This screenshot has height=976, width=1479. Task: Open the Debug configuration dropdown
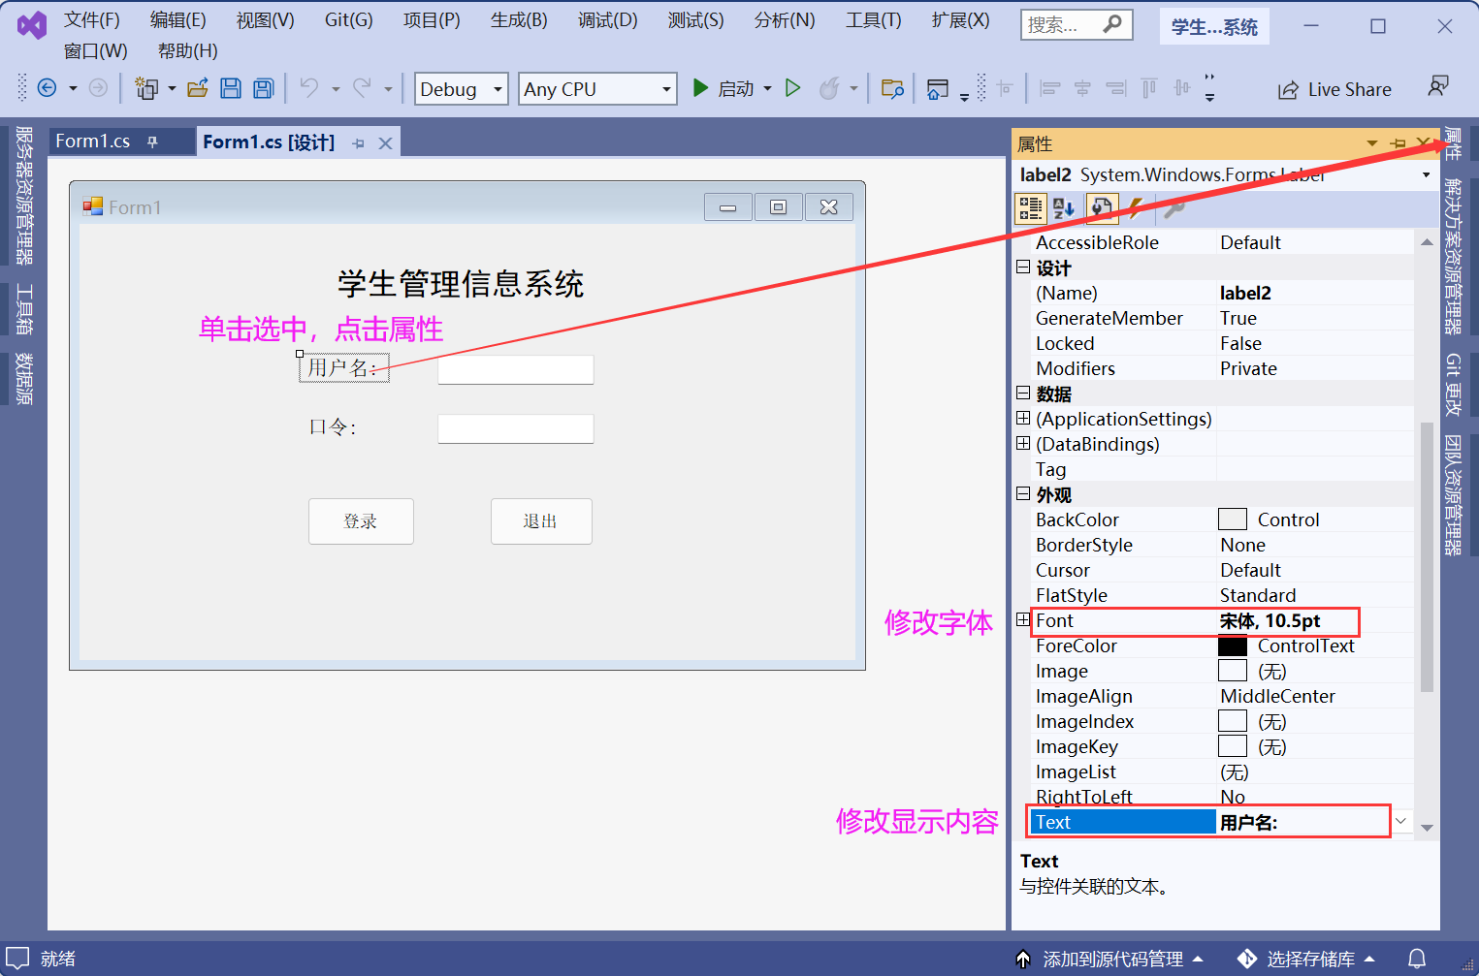click(x=498, y=89)
